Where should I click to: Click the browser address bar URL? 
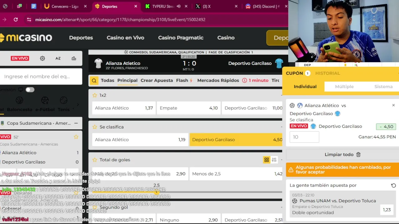(120, 19)
